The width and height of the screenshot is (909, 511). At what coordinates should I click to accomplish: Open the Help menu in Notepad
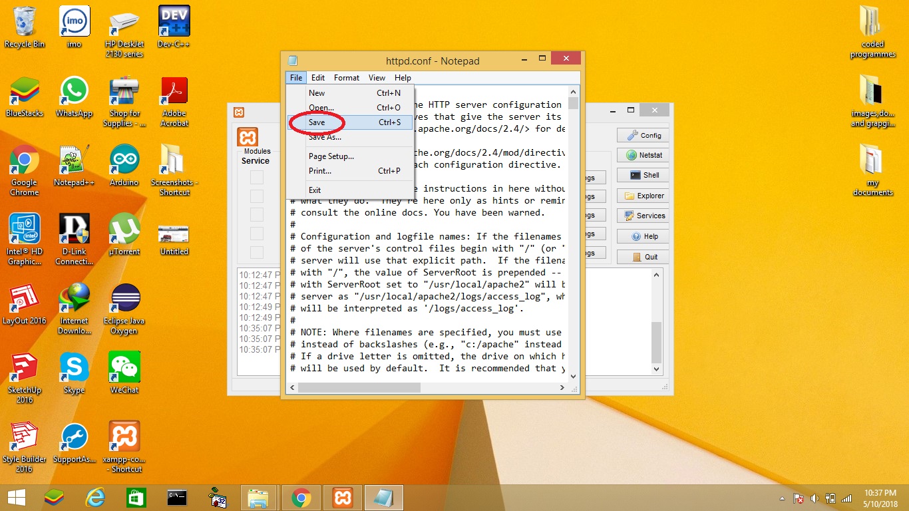tap(403, 78)
